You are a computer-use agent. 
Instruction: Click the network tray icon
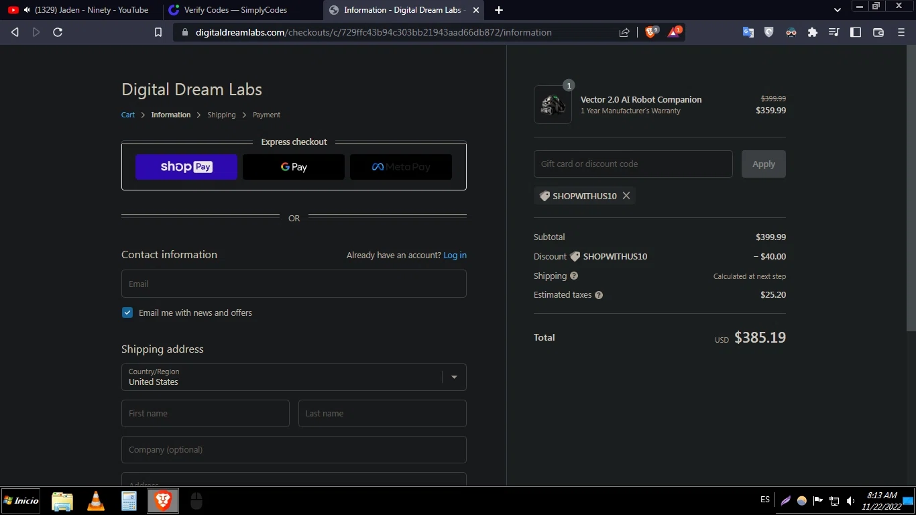point(834,501)
